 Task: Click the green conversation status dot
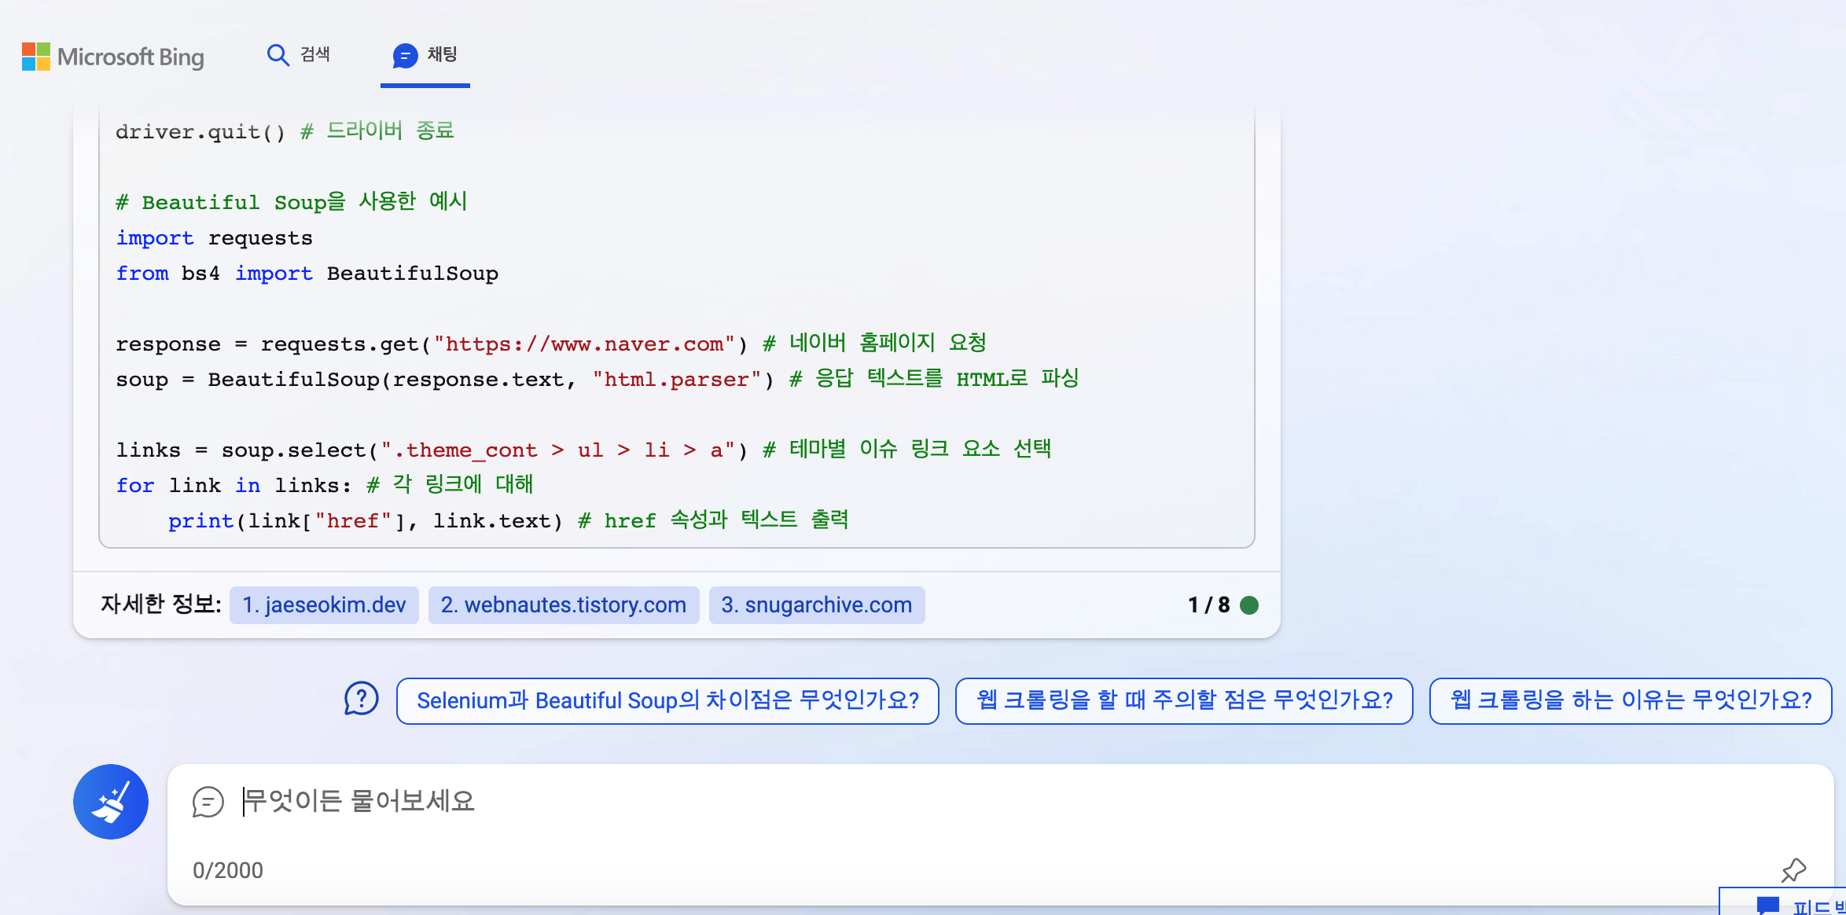(x=1249, y=604)
